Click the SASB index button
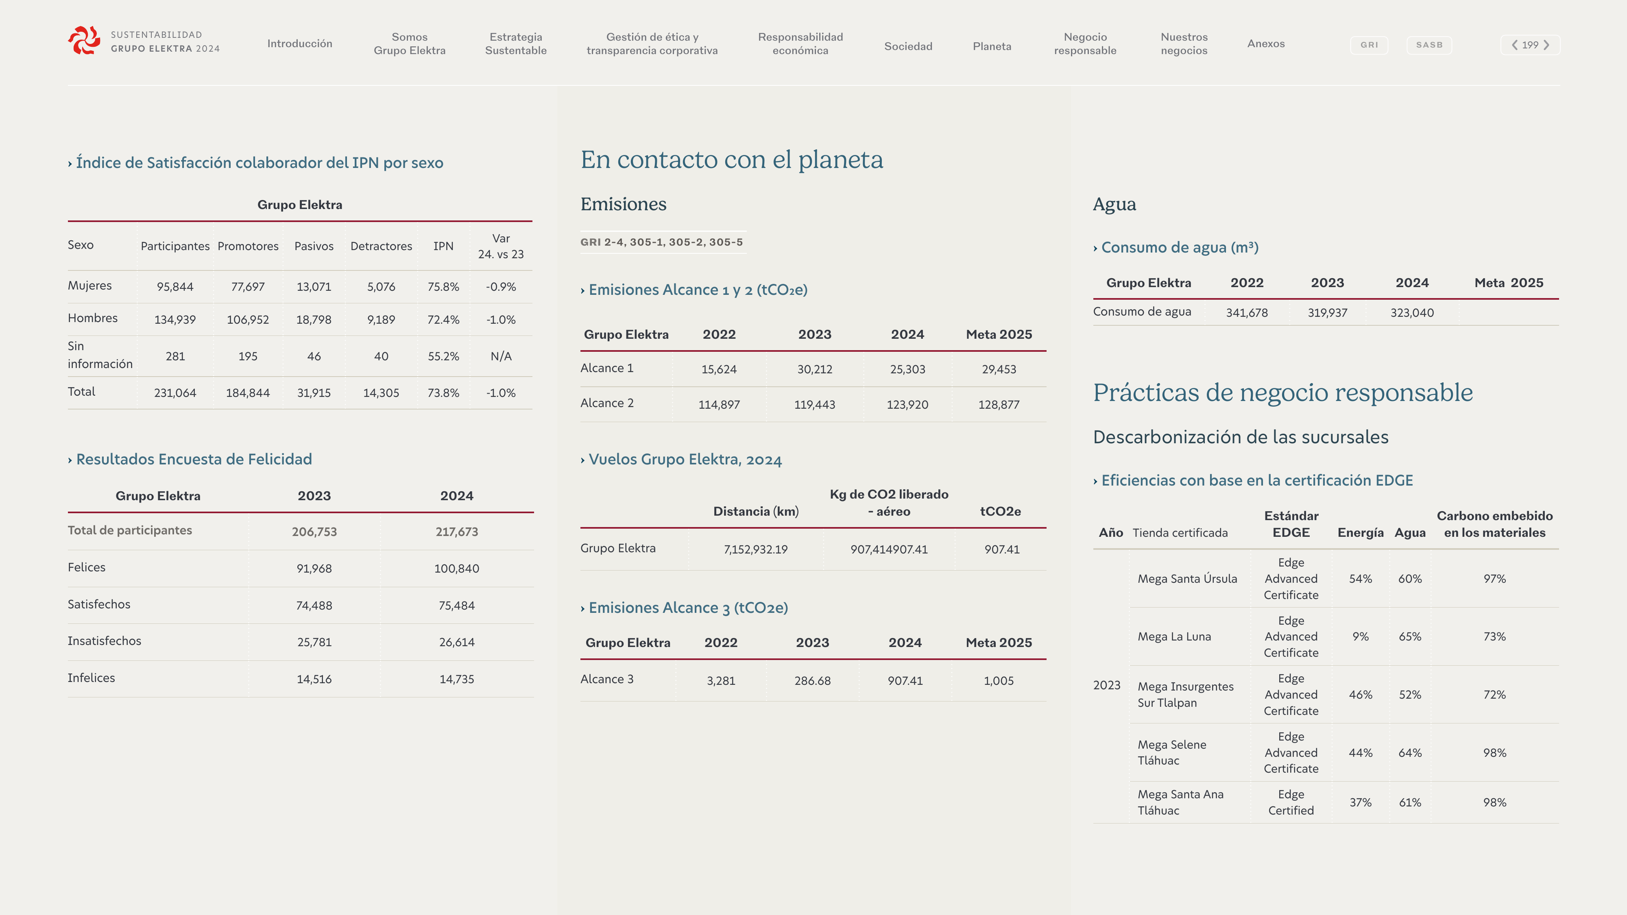 (1429, 45)
